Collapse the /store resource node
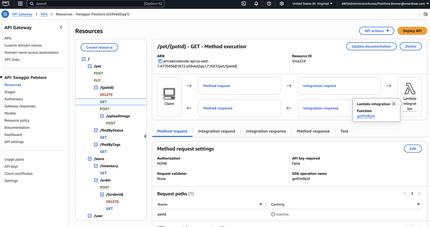Image resolution: width=430 pixels, height=227 pixels. (x=90, y=159)
